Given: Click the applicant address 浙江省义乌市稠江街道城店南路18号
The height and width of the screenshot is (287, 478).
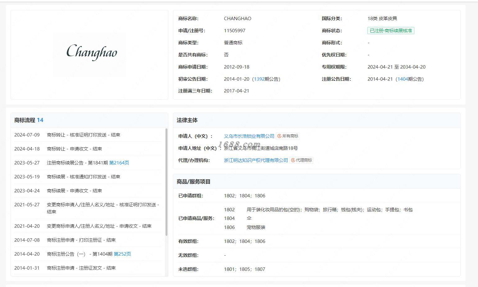Looking at the screenshot, I should coord(261,148).
